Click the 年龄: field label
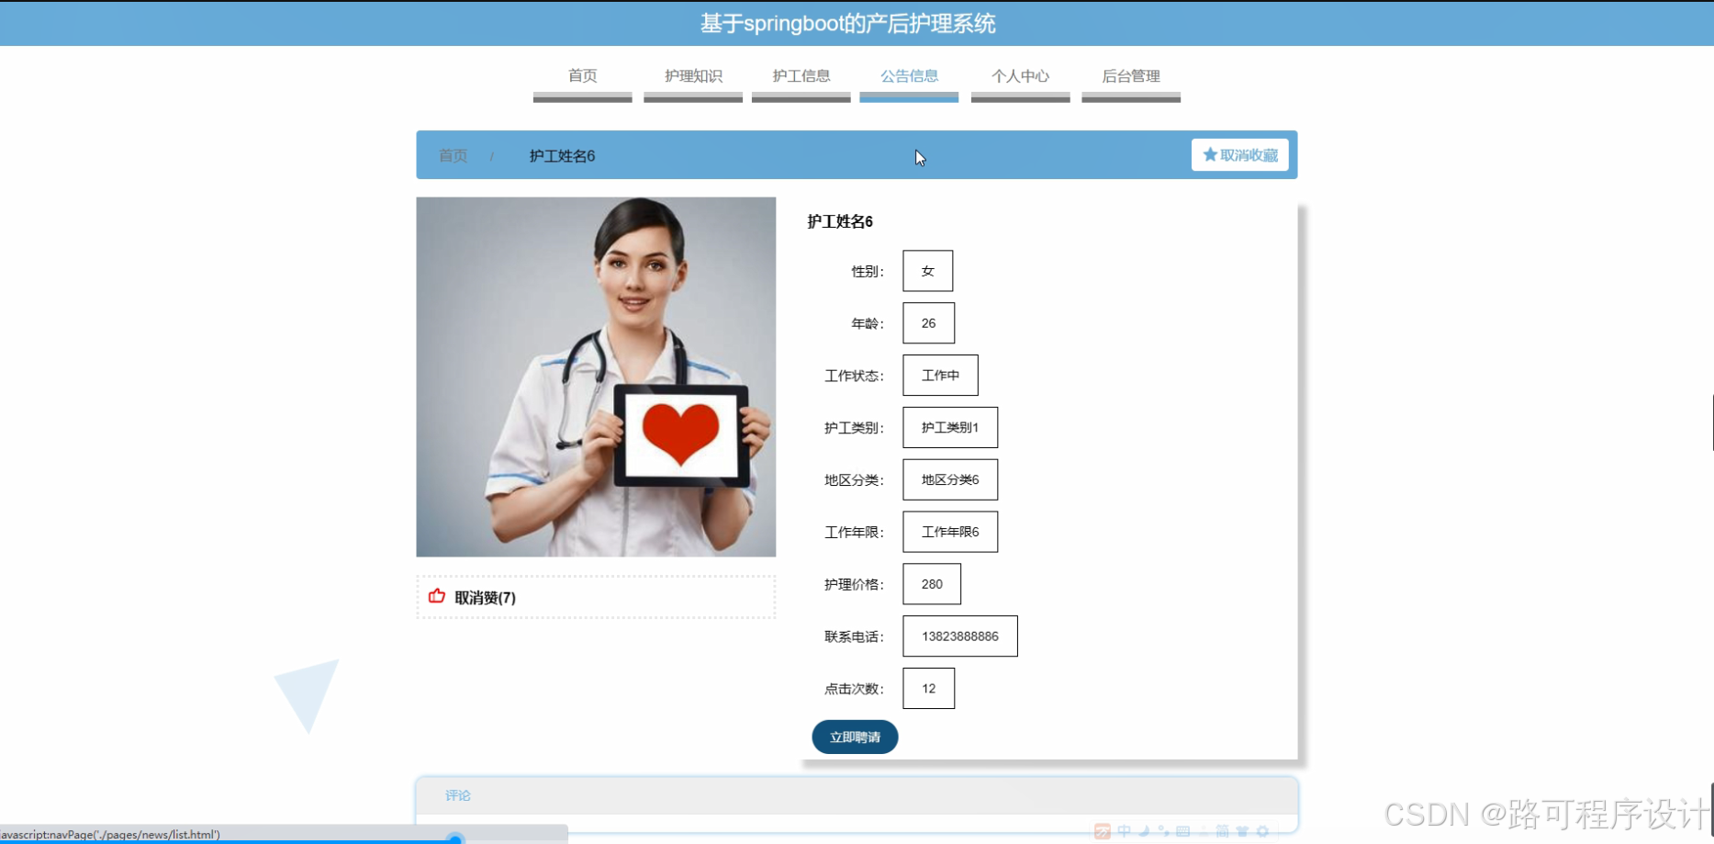 (867, 323)
